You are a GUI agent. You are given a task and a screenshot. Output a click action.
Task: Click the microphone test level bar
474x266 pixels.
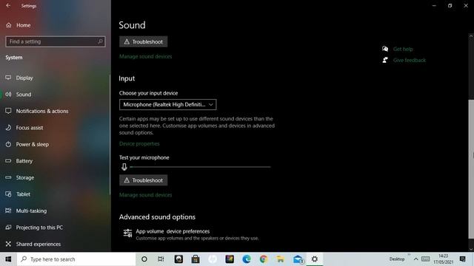[x=200, y=167]
